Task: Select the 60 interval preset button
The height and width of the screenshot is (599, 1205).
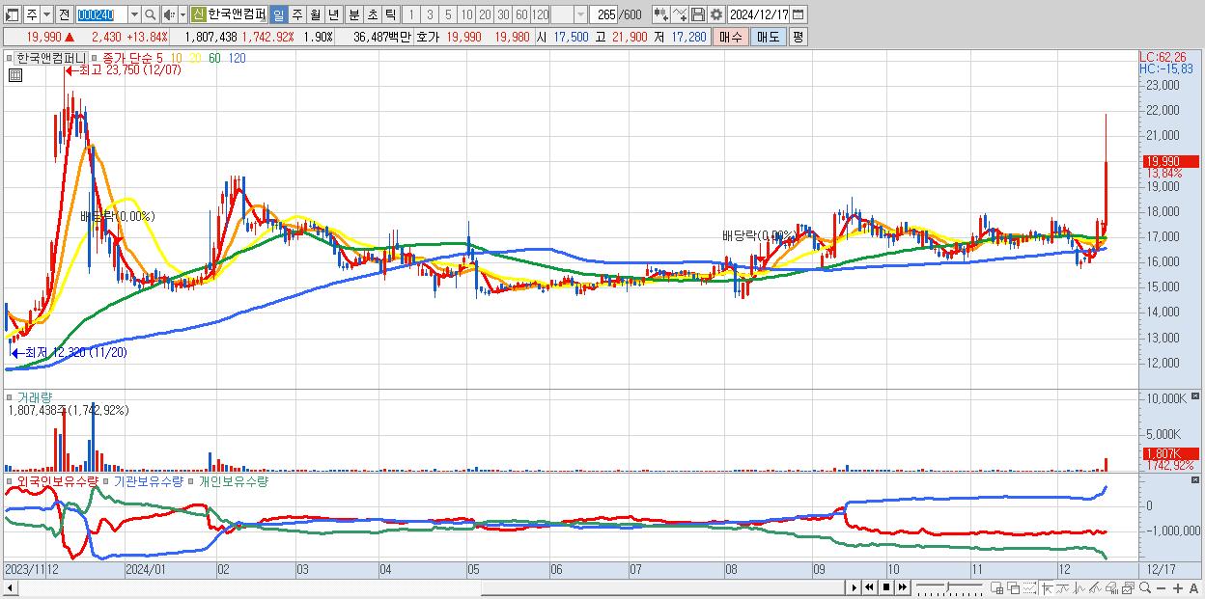Action: 521,14
